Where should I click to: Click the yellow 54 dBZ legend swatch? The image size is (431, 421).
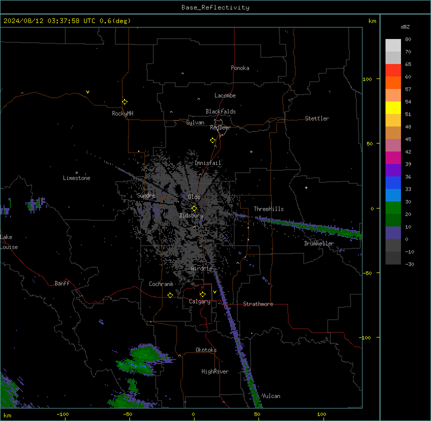(x=393, y=108)
